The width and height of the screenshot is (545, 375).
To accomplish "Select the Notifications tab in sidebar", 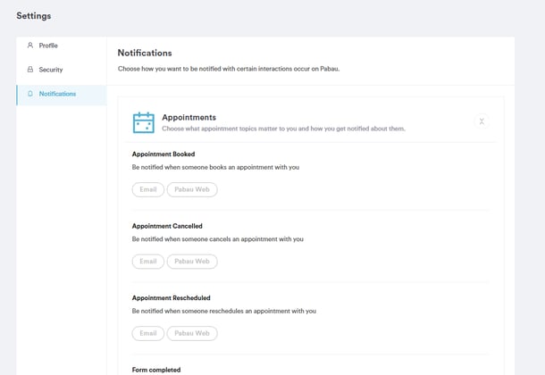I will coord(57,94).
